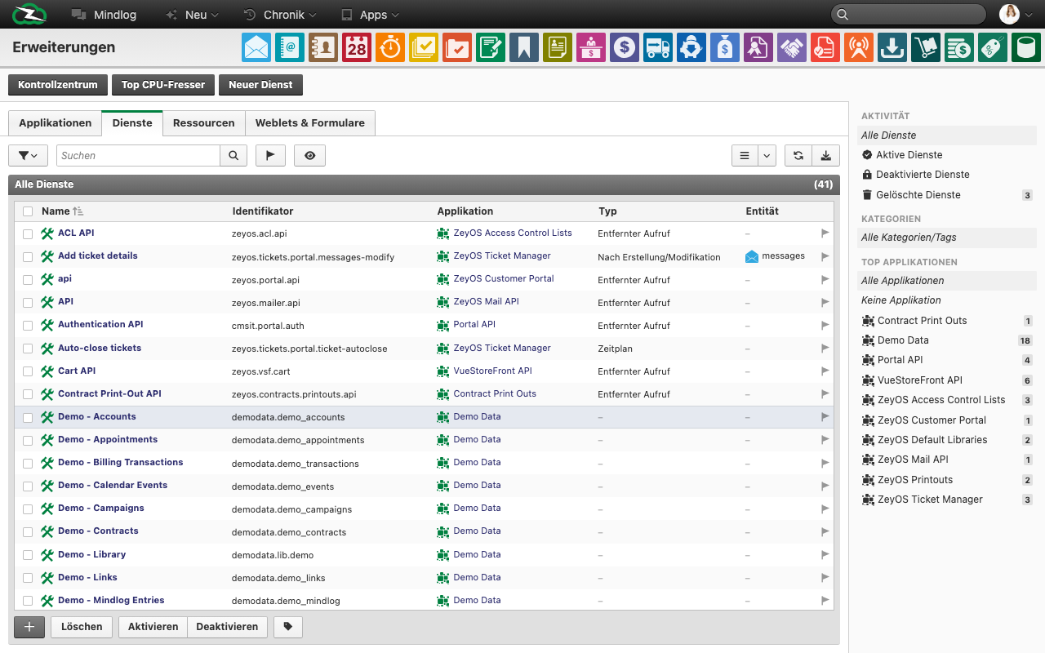Check the Demo - Accounts row checkbox
Viewport: 1045px width, 653px height.
[x=28, y=417]
